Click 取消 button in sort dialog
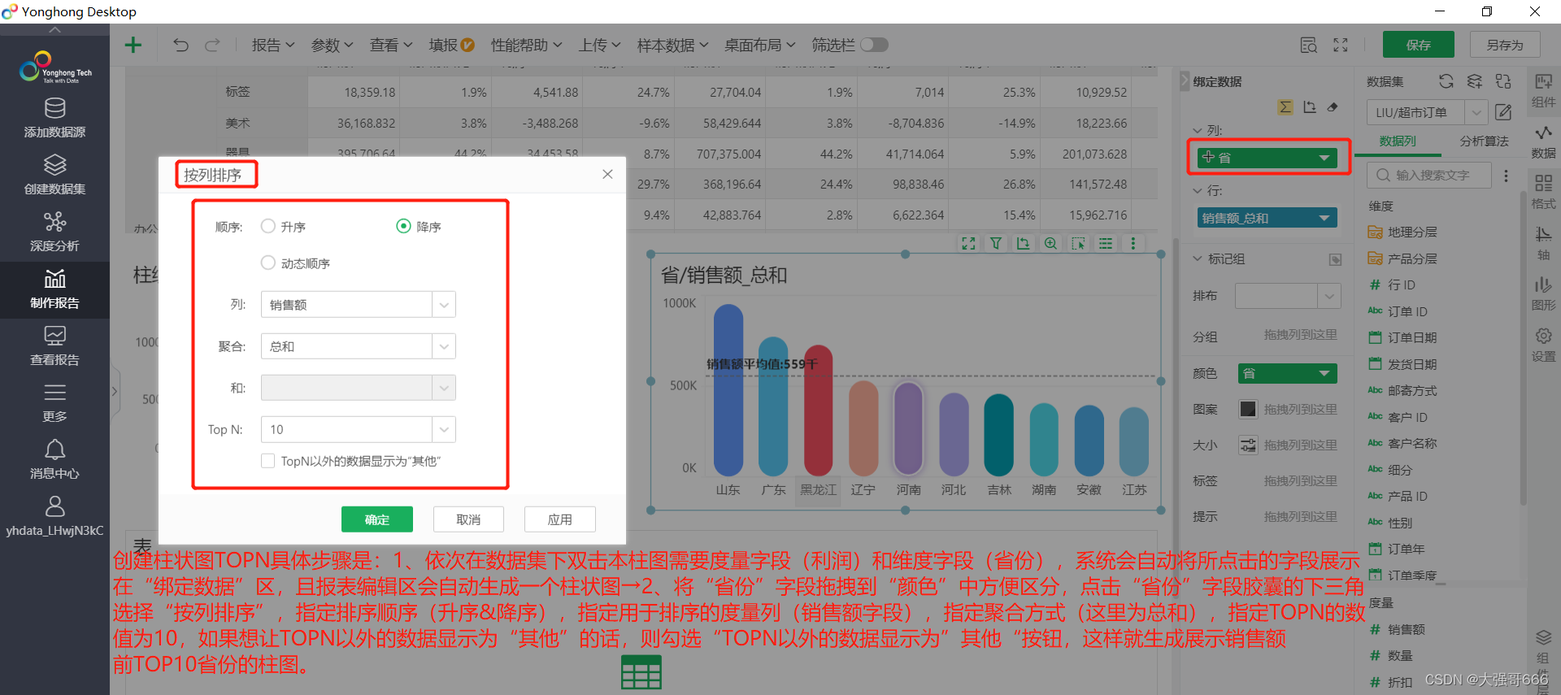Image resolution: width=1561 pixels, height=695 pixels. pyautogui.click(x=468, y=519)
